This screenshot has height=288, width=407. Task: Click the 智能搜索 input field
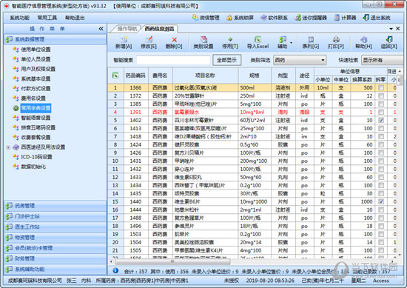pos(173,60)
